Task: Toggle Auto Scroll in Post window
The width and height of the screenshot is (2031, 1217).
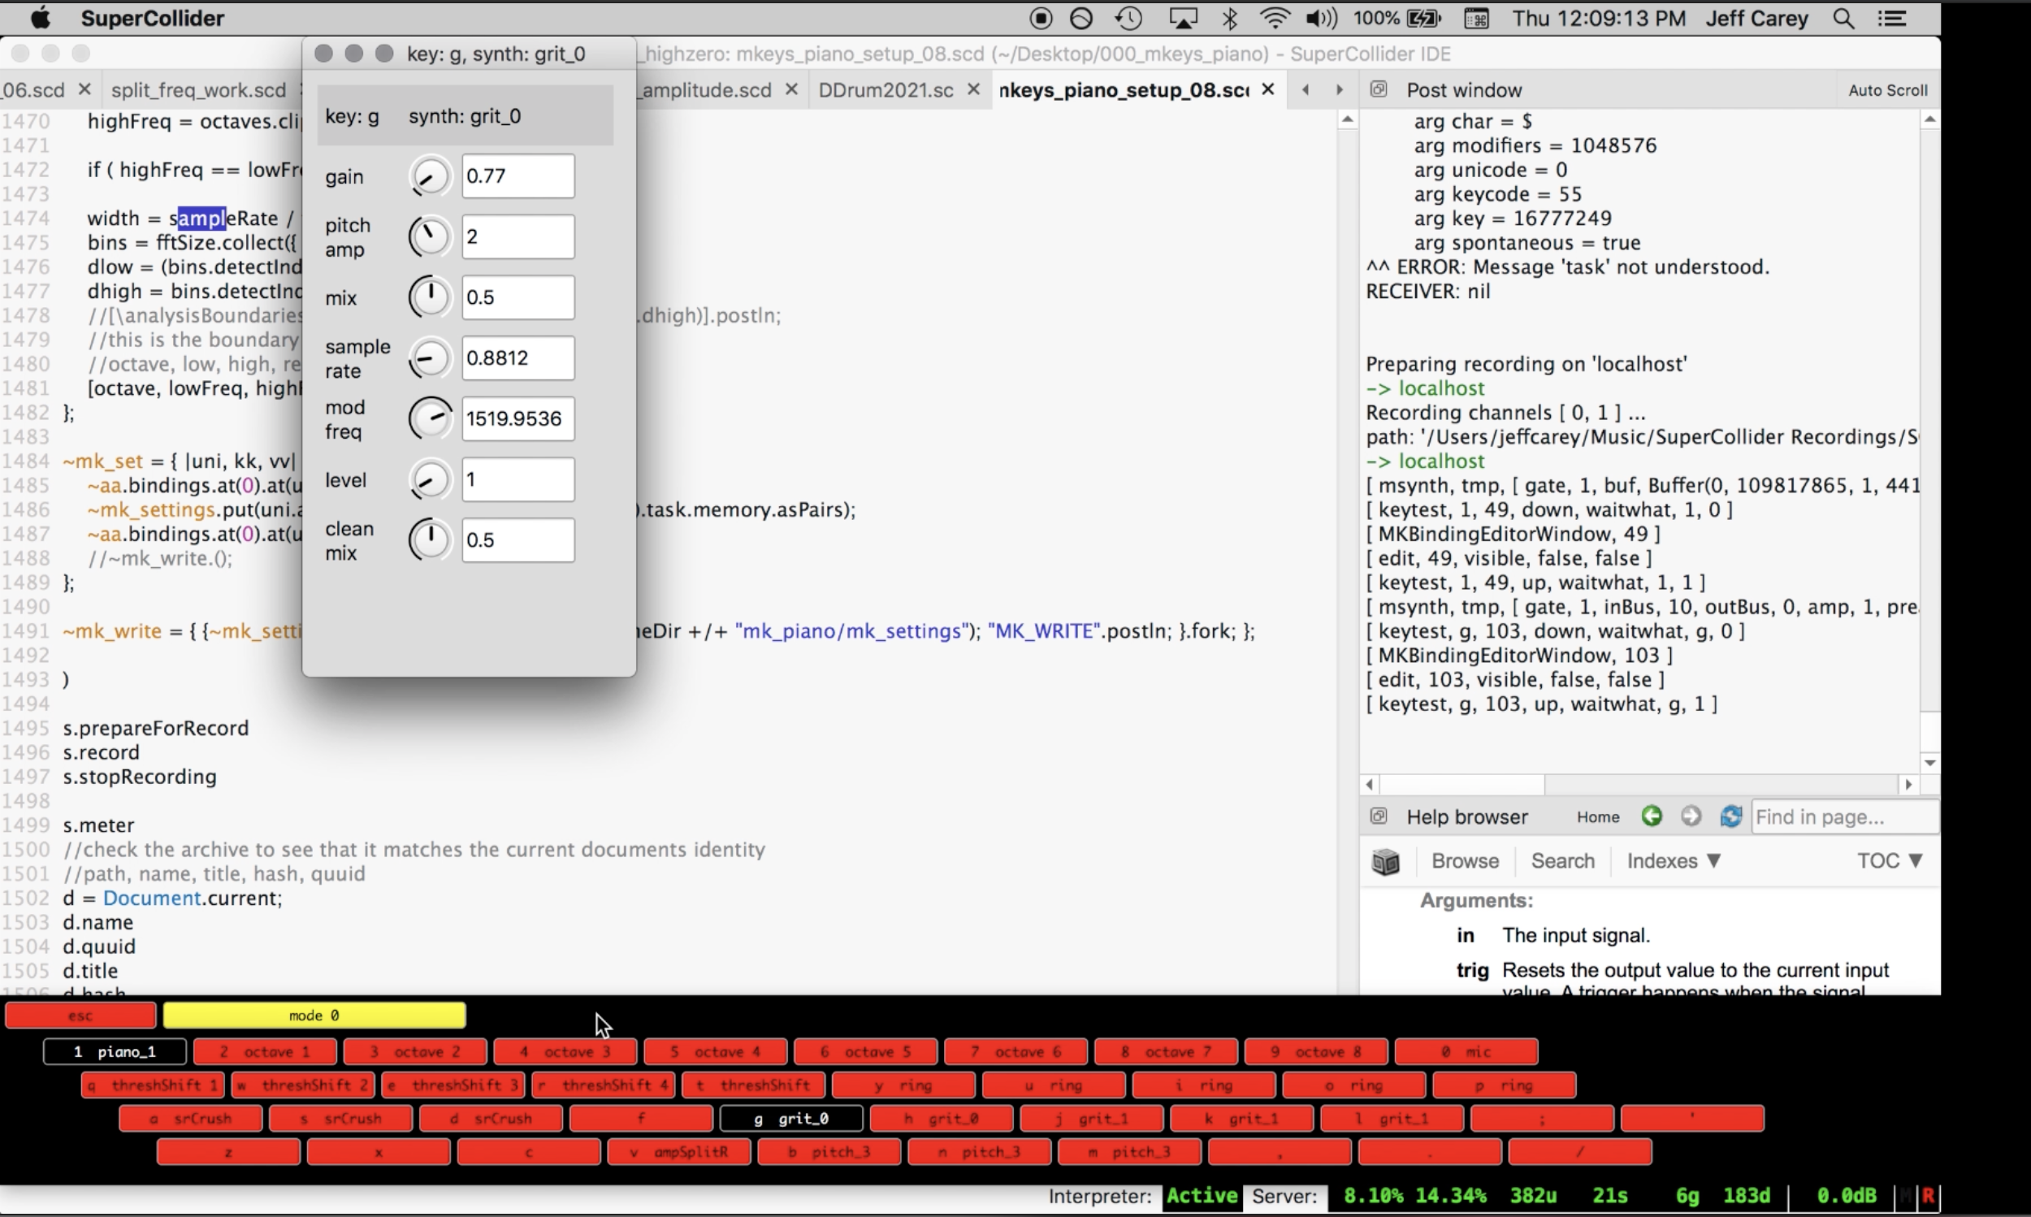Action: tap(1887, 90)
